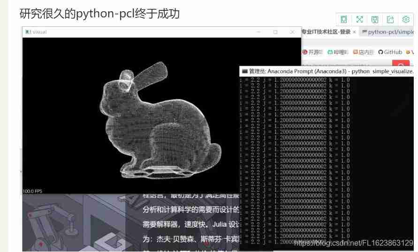Image resolution: width=418 pixels, height=252 pixels.
Task: Click the Anaconda Prompt window title text
Action: [x=331, y=71]
